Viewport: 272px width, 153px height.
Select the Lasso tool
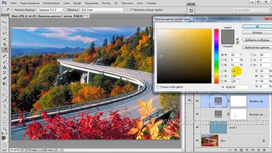pos(5,33)
